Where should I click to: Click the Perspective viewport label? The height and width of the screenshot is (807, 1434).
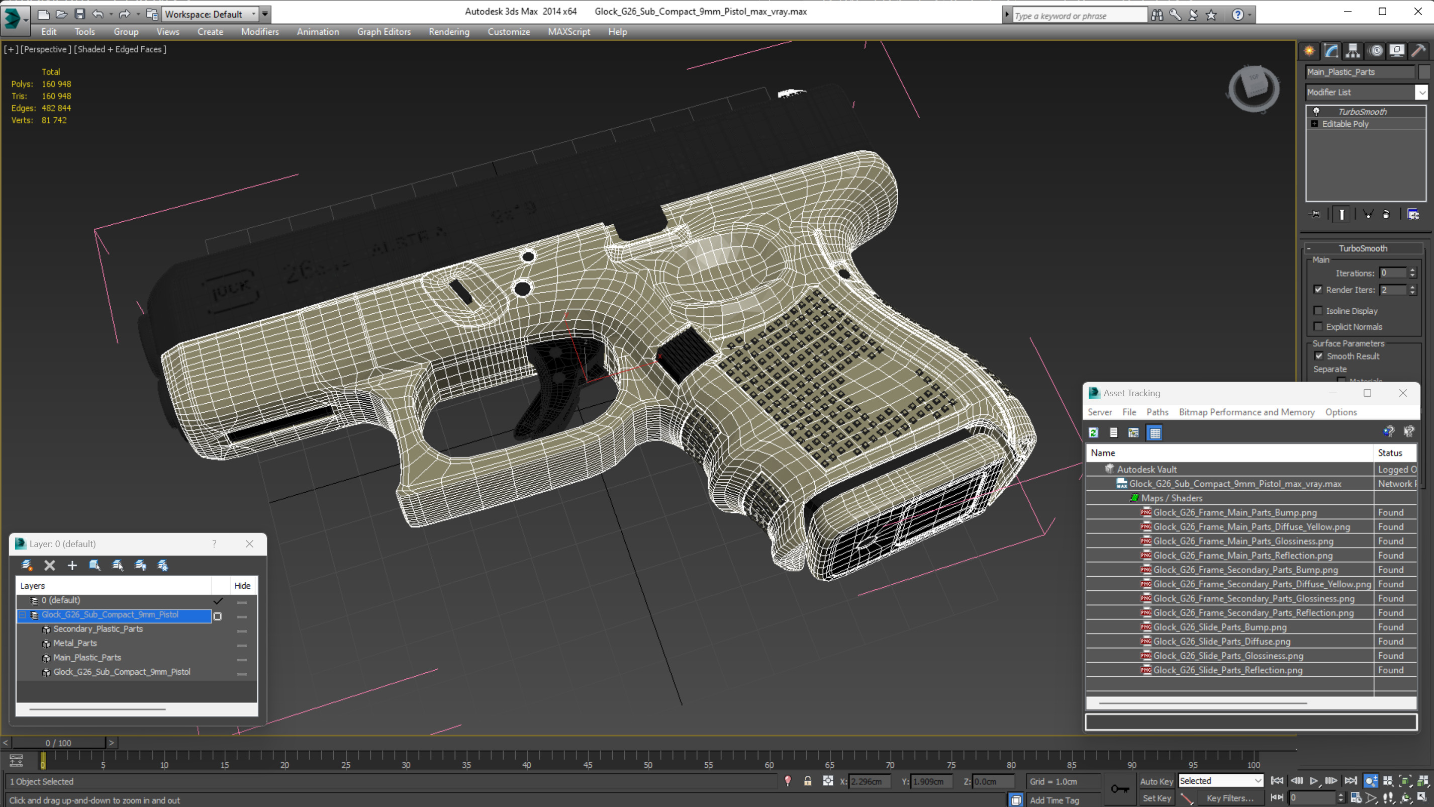[x=45, y=49]
